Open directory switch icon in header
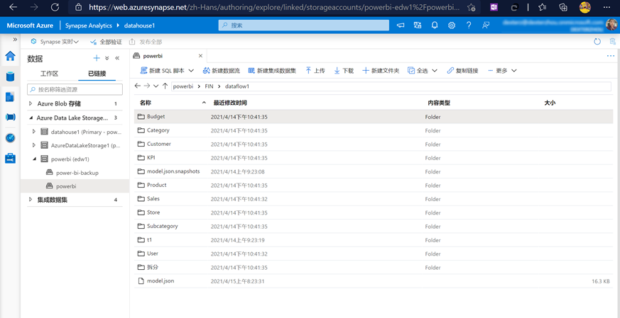620x318 pixels. (418, 25)
